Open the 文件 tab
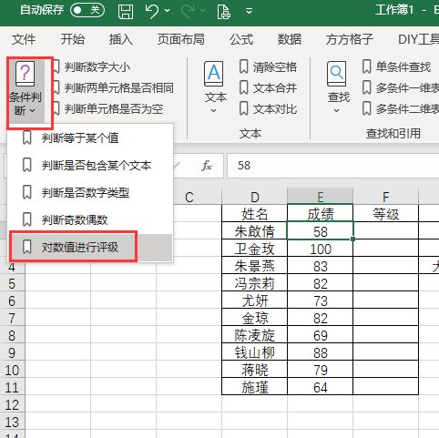This screenshot has width=439, height=438. coord(24,39)
